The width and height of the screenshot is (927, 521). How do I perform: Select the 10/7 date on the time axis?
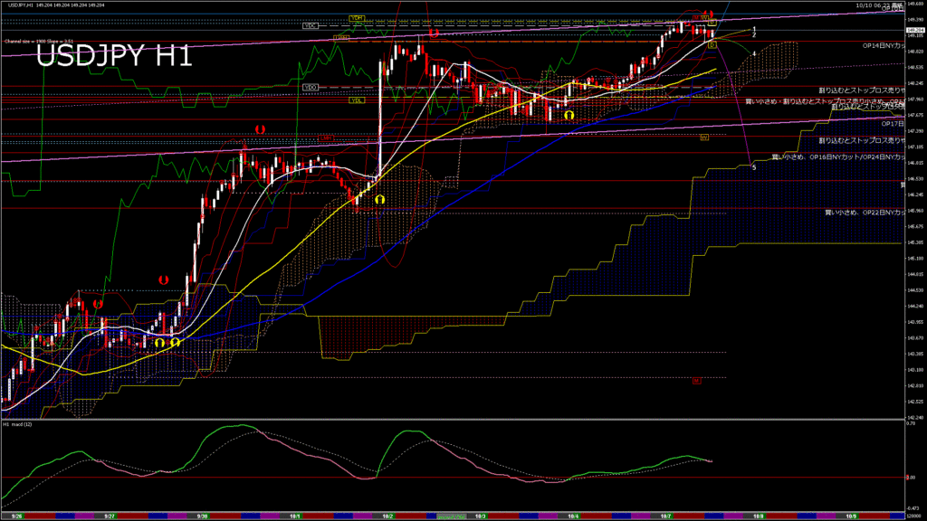point(665,516)
